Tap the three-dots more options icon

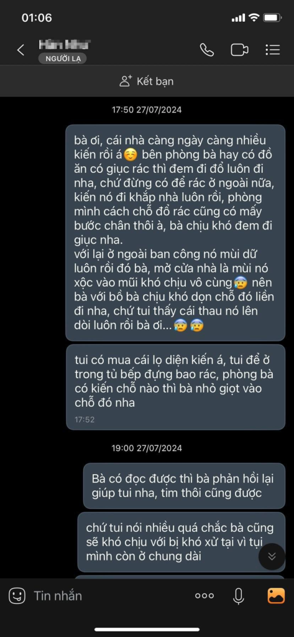tap(204, 595)
